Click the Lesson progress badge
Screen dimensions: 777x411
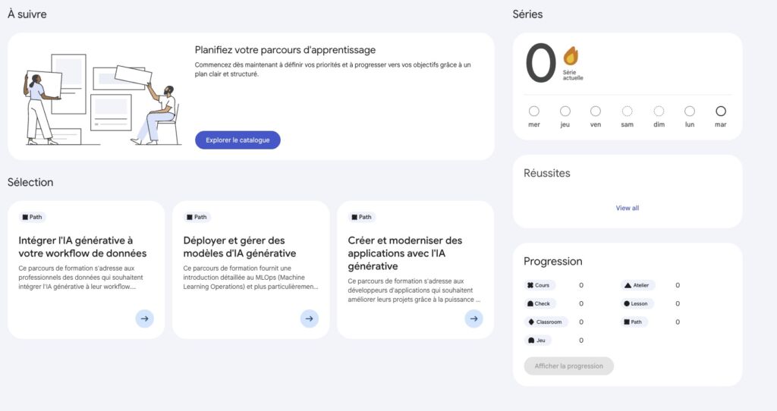[636, 303]
